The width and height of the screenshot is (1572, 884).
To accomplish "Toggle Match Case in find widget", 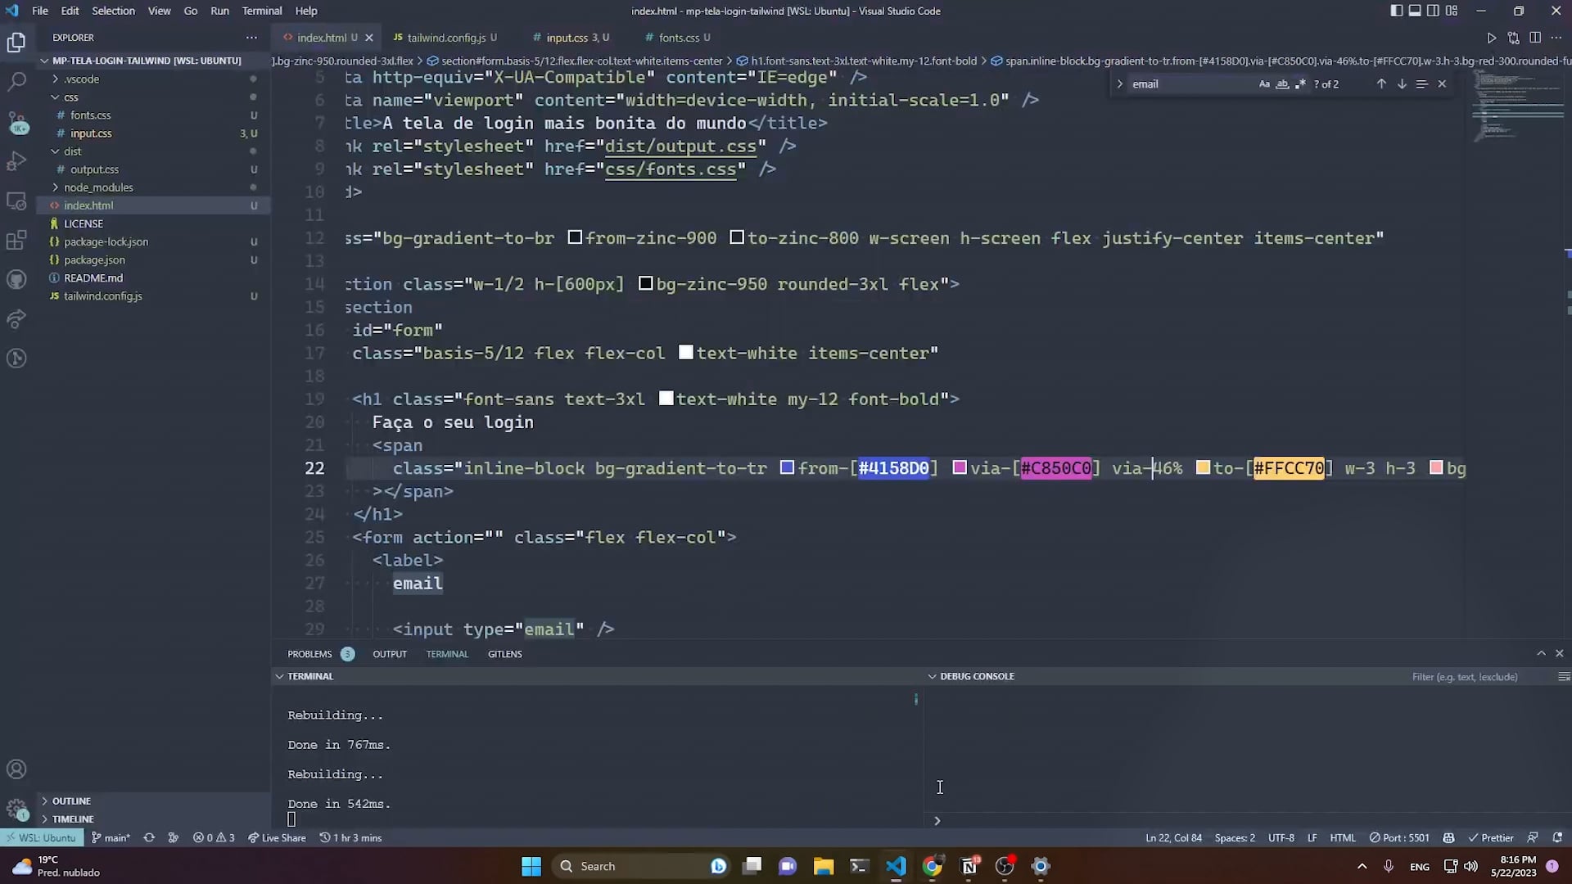I will (x=1264, y=83).
